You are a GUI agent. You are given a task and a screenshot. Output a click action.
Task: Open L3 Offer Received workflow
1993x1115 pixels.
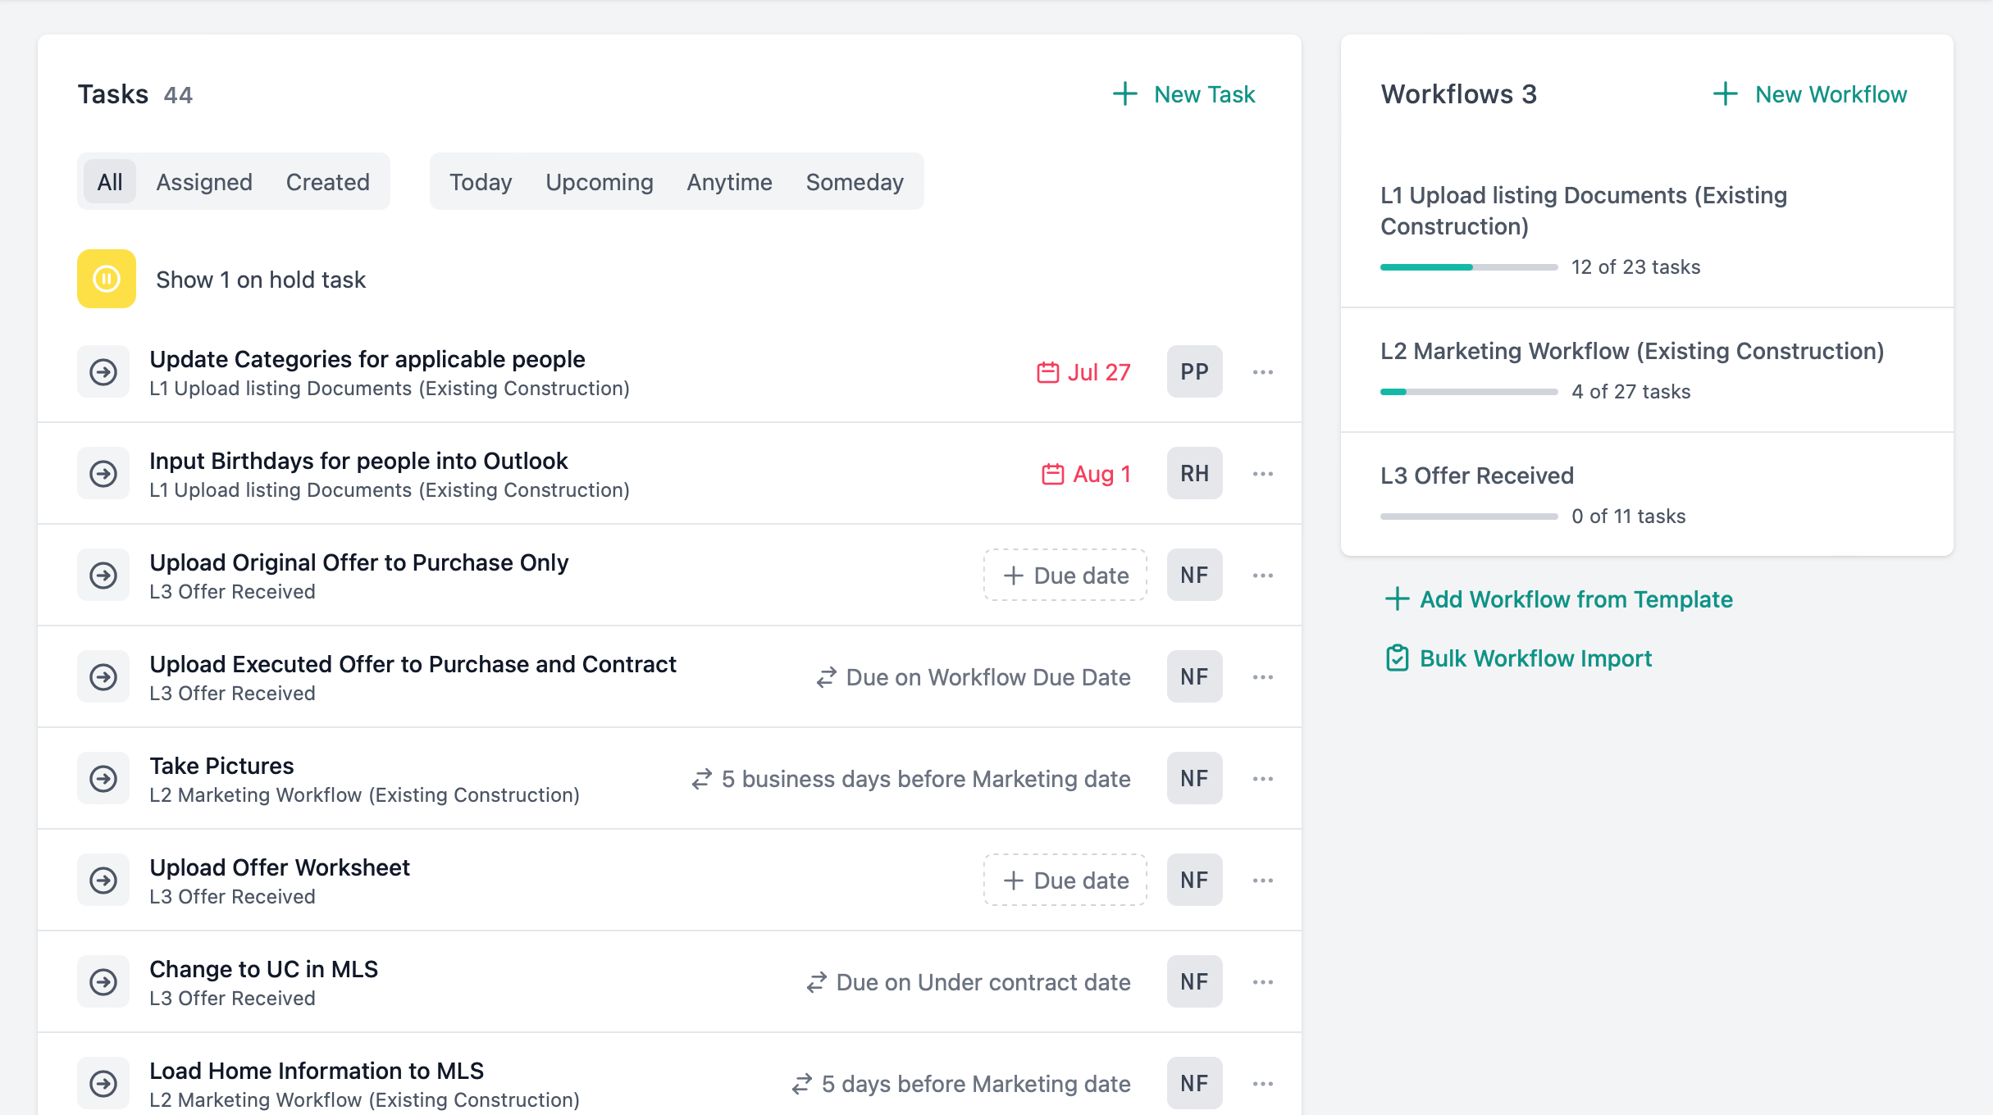click(1477, 476)
